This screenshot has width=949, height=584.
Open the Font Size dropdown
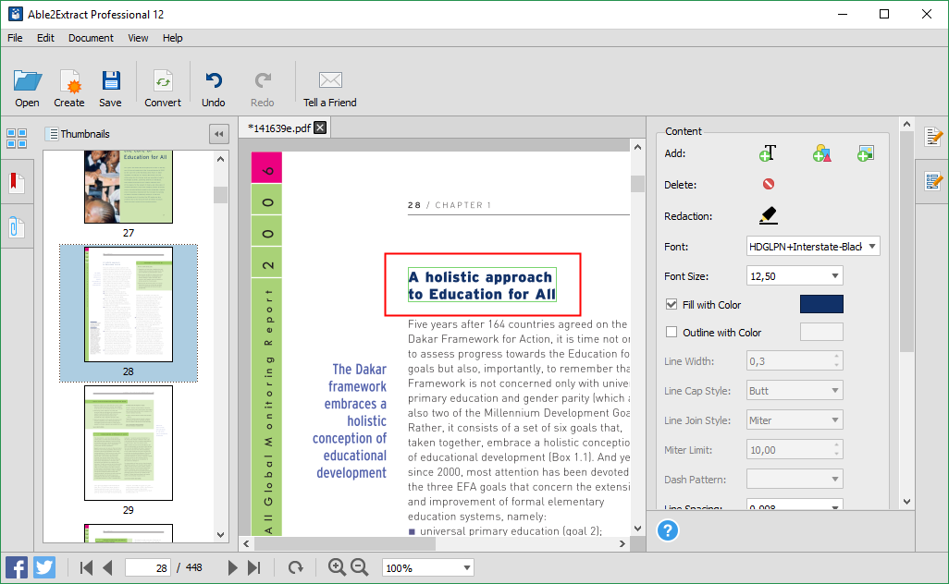click(x=837, y=275)
